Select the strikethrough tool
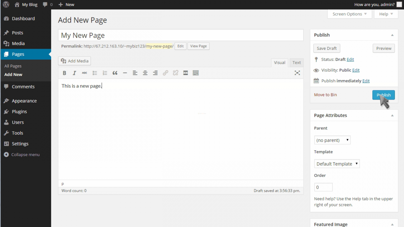The width and height of the screenshot is (404, 227). (x=85, y=73)
